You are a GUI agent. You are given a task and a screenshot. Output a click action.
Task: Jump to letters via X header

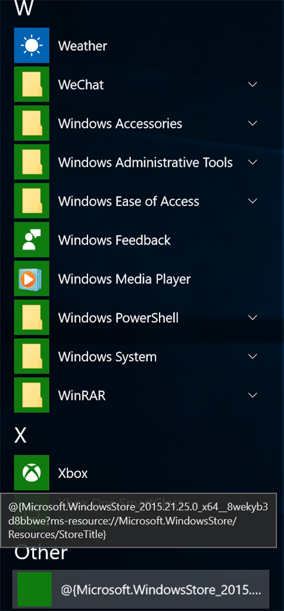pos(20,436)
